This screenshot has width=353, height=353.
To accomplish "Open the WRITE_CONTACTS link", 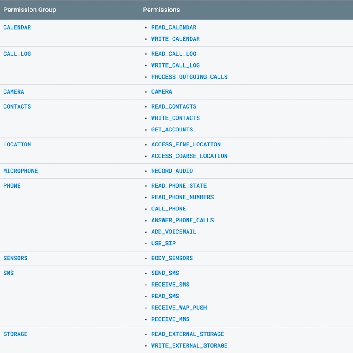I will point(176,118).
